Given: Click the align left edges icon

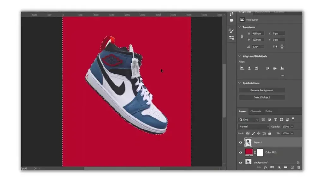Looking at the screenshot, I should [242, 68].
